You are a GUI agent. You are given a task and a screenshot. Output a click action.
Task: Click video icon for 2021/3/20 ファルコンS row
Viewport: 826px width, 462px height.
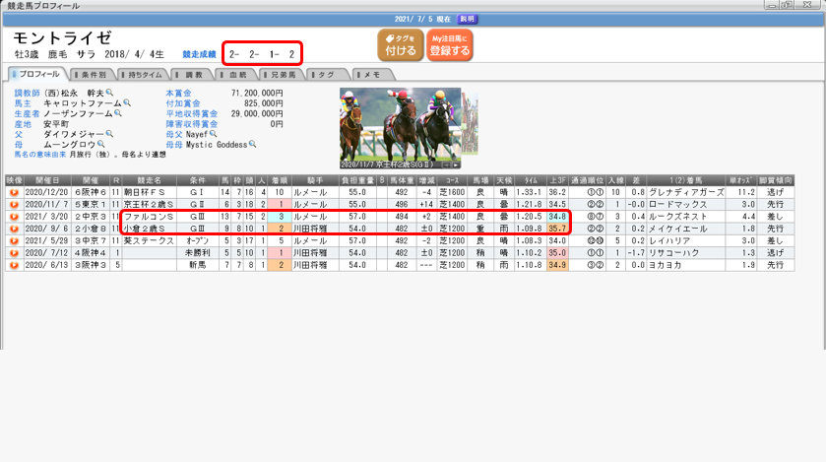coord(13,215)
